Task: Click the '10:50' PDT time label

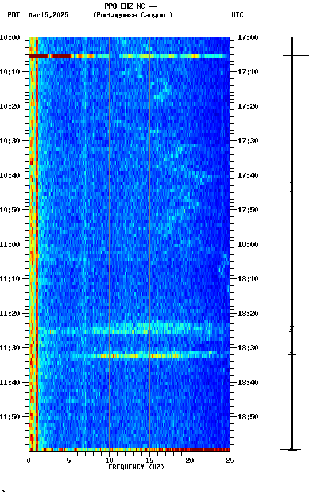Action: pyautogui.click(x=10, y=210)
